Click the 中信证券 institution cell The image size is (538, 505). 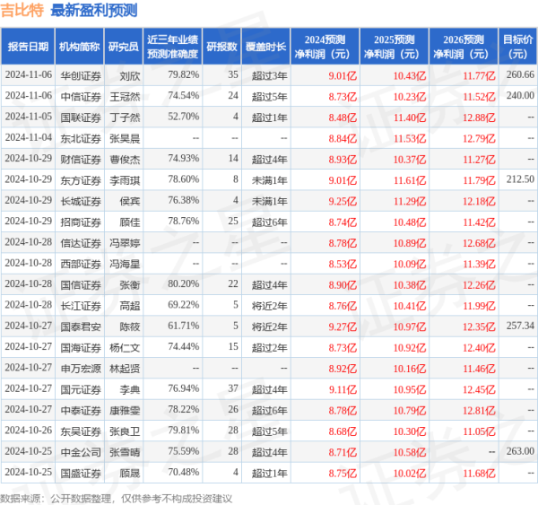[x=81, y=97]
